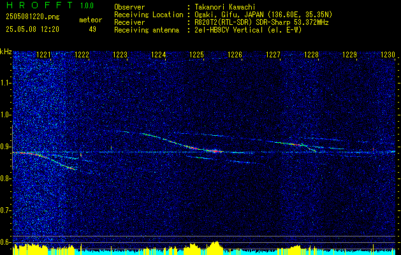Click the 0.8 frequency axis label
The height and width of the screenshot is (255, 401).
pyautogui.click(x=5, y=178)
